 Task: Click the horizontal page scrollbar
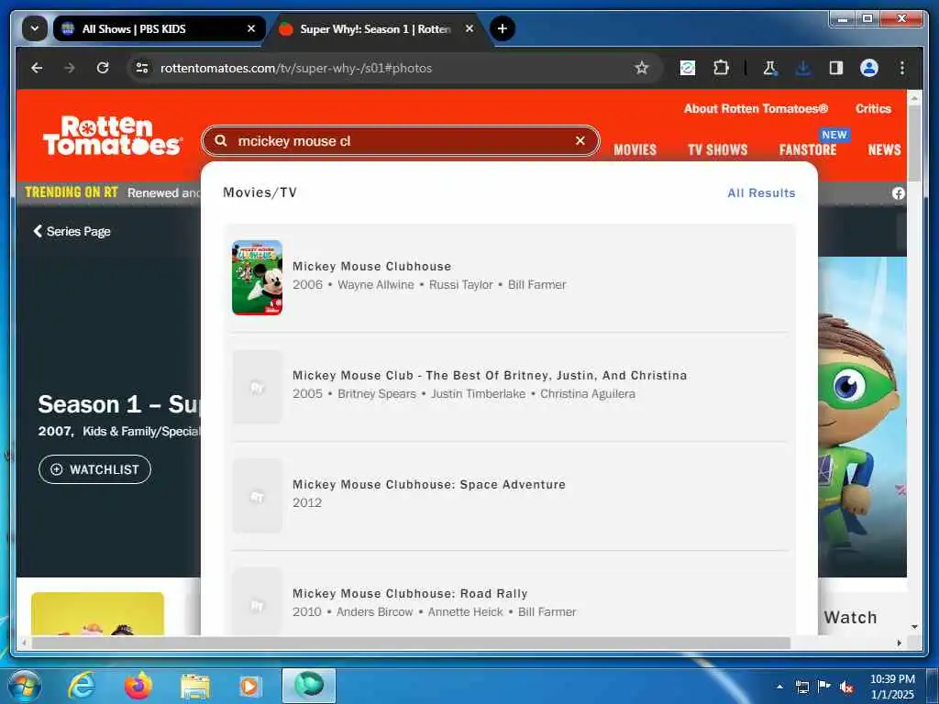[411, 643]
